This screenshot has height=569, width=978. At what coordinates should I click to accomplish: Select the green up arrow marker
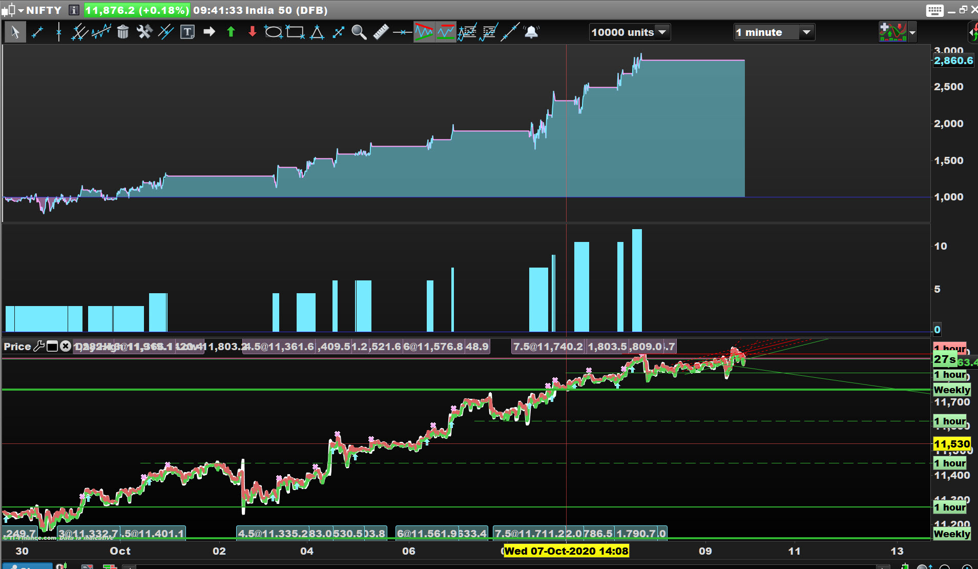click(231, 32)
